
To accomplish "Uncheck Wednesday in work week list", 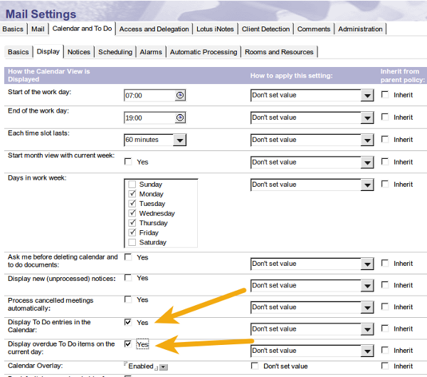I will [132, 213].
